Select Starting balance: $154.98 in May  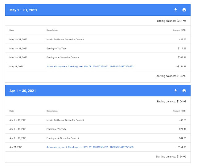point(171,76)
